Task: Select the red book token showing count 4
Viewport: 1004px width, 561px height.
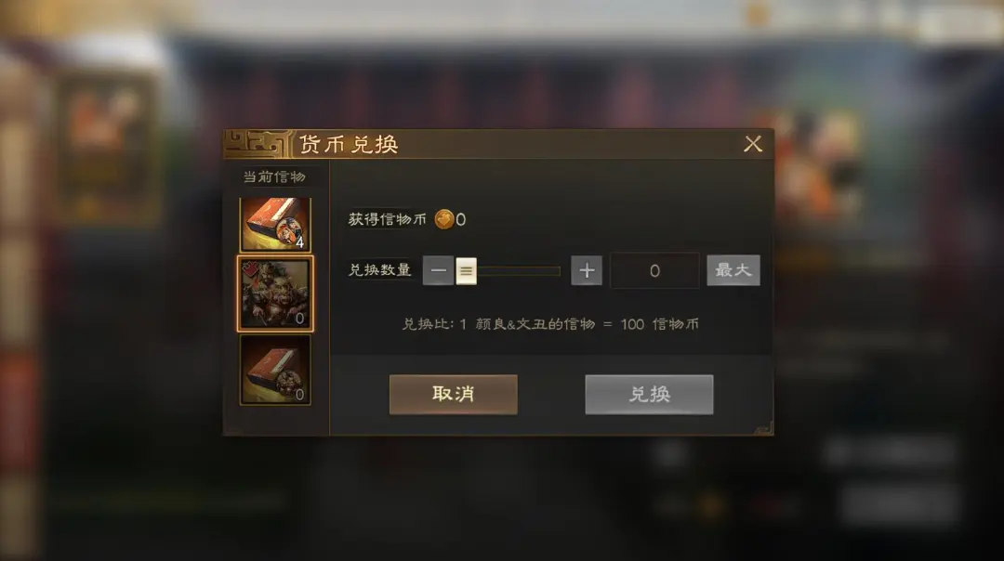Action: (x=275, y=224)
